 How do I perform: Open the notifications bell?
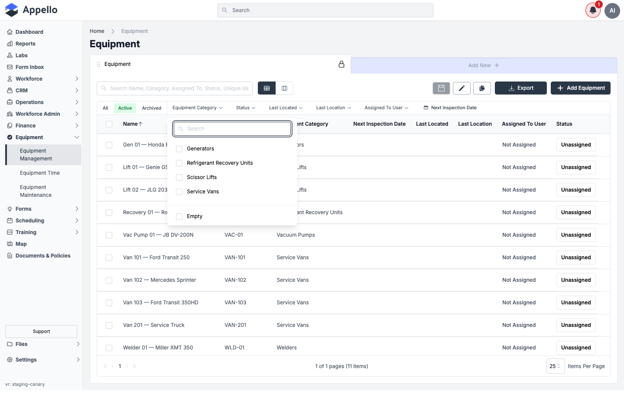(x=593, y=10)
